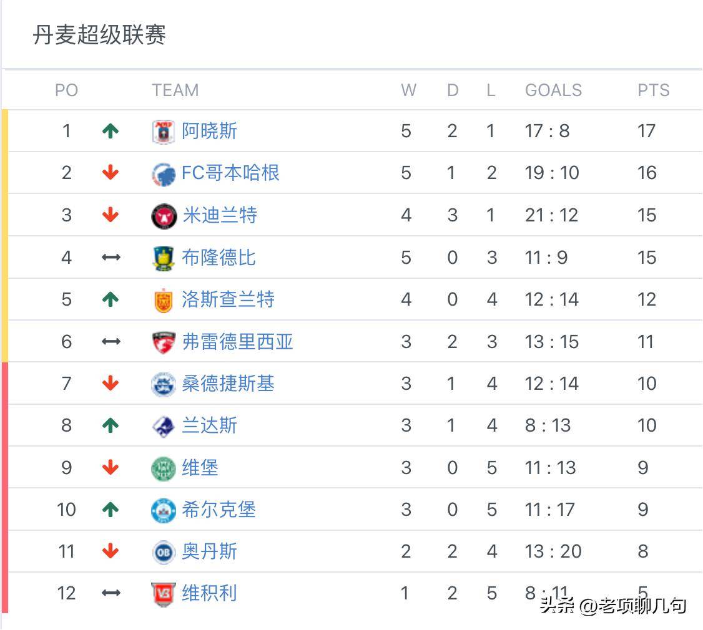
Task: Select the 桑德捷斯基 club badge
Action: (x=164, y=384)
